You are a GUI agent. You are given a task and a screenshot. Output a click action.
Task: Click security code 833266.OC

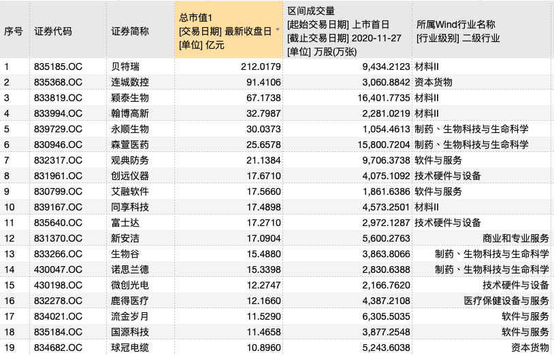coord(58,254)
